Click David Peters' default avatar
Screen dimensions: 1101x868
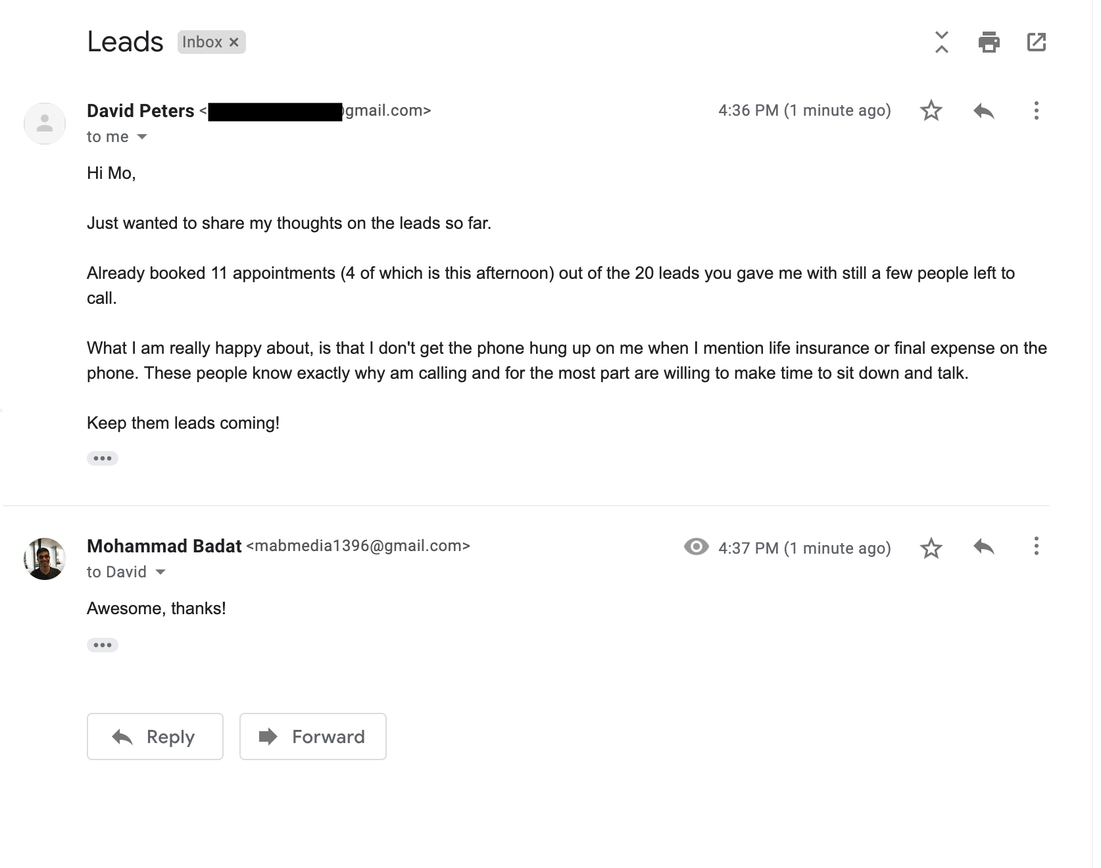click(45, 124)
